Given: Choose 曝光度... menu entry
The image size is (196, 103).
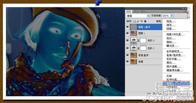Looking at the screenshot, I should (172, 46).
